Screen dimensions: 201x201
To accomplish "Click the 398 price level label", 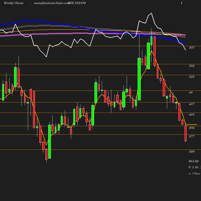I will [x=191, y=128].
